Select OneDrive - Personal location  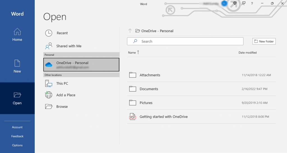coord(81,65)
